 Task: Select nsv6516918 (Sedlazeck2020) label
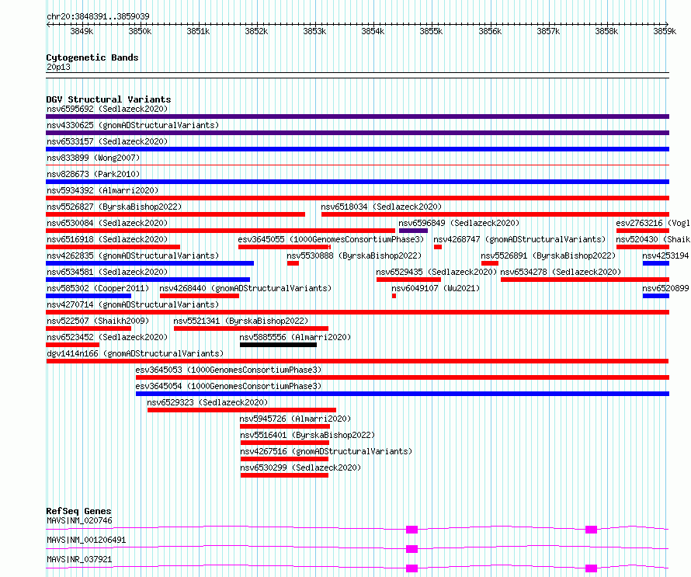pyautogui.click(x=107, y=239)
